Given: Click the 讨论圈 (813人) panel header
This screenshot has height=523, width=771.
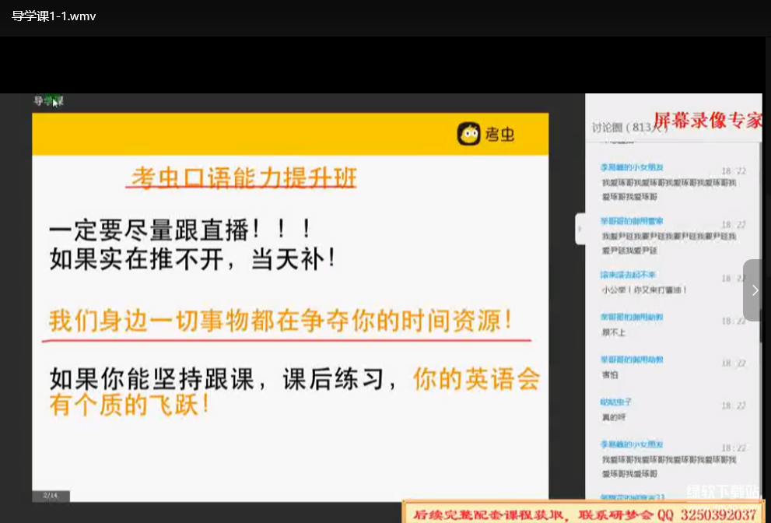Looking at the screenshot, I should [x=630, y=128].
